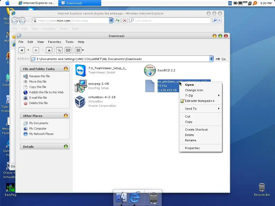This screenshot has height=206, width=275.
Task: Click Internet Explorer icon in dock
Action: [135, 197]
